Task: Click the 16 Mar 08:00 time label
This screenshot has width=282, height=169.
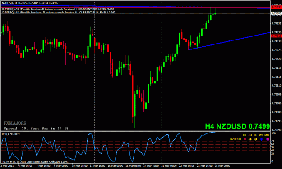Action: 133,166
